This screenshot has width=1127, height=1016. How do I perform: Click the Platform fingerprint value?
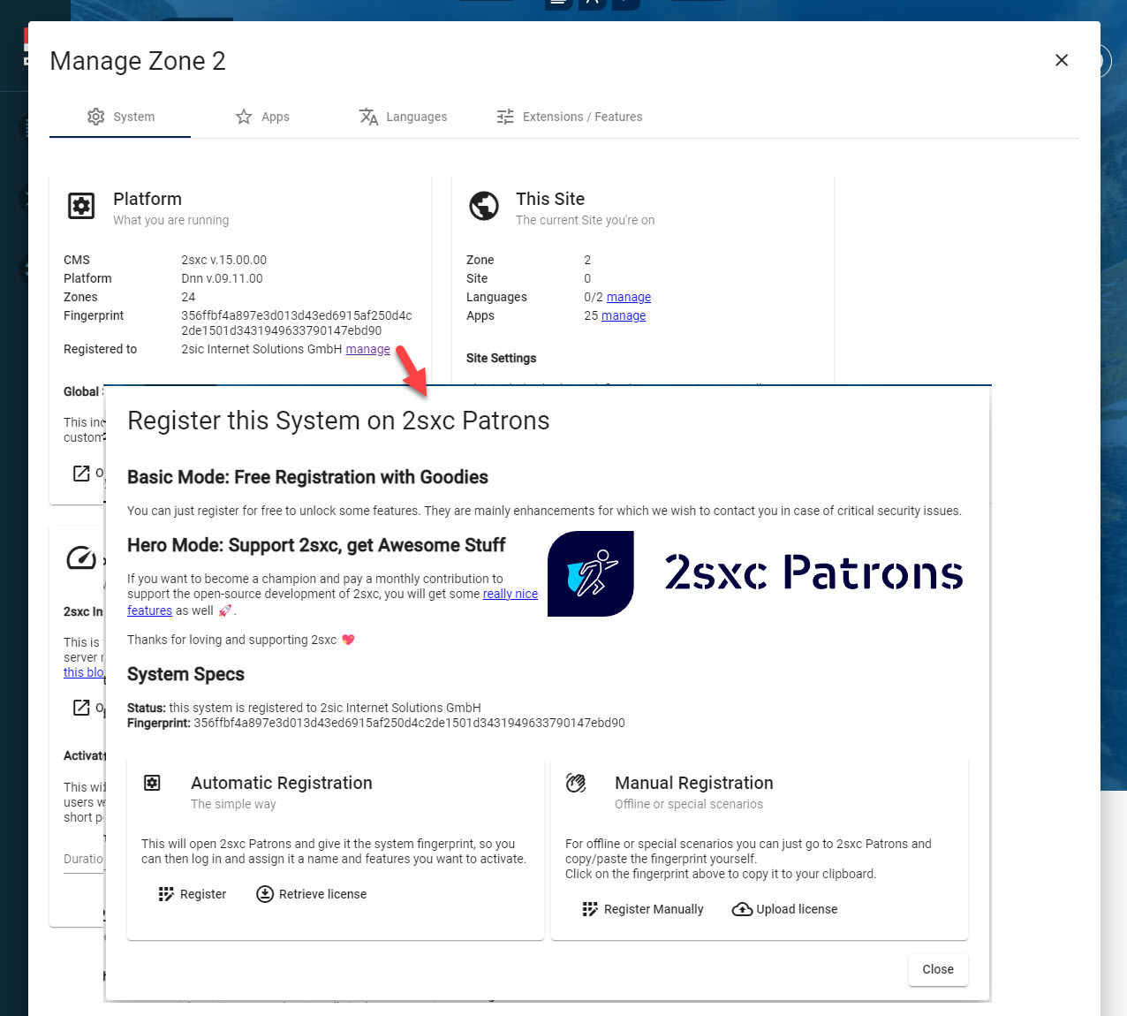[x=297, y=322]
